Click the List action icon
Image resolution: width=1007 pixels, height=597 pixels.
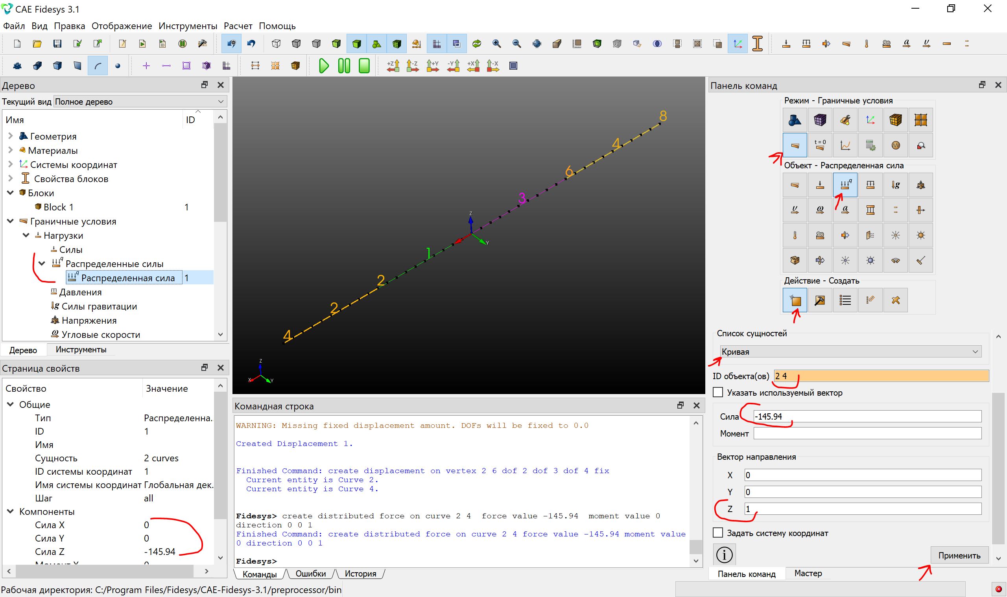coord(845,300)
